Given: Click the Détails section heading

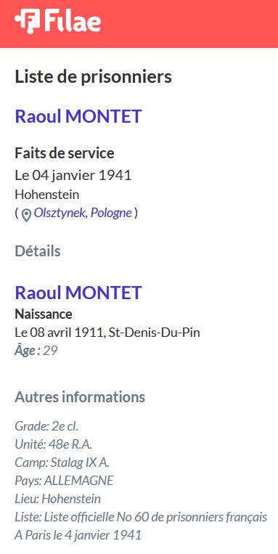Looking at the screenshot, I should click(38, 251).
